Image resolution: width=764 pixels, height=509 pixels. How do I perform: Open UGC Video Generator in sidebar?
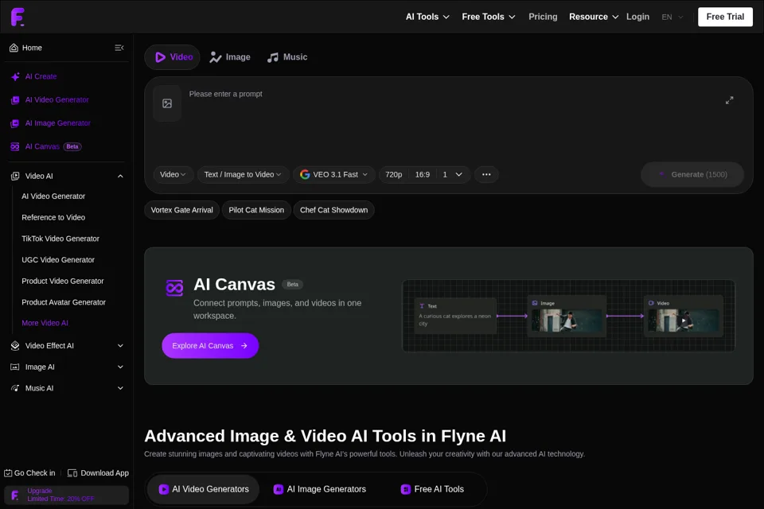pos(58,260)
